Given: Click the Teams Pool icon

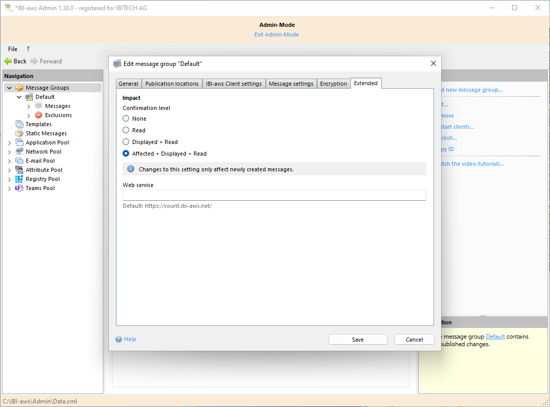Looking at the screenshot, I should point(19,188).
